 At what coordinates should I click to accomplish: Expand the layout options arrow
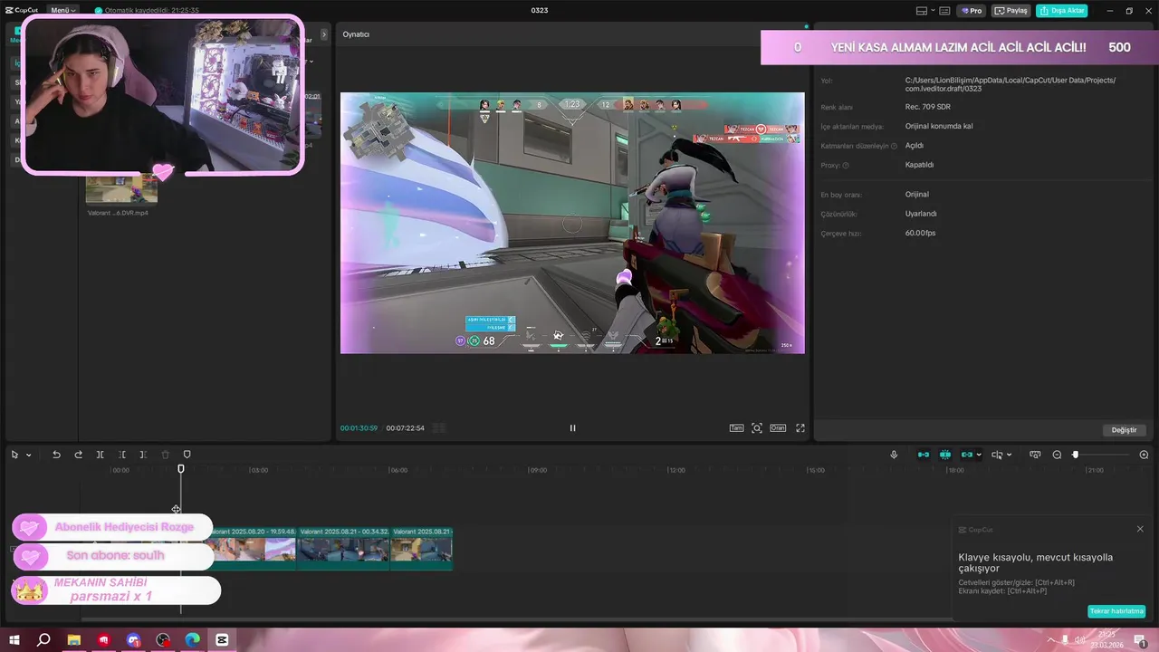[932, 11]
